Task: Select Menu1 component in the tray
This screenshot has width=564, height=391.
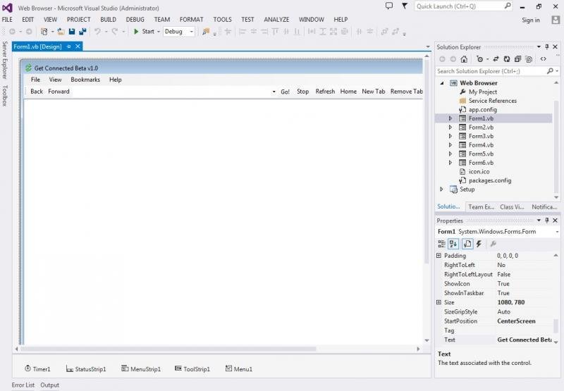Action: click(x=239, y=368)
